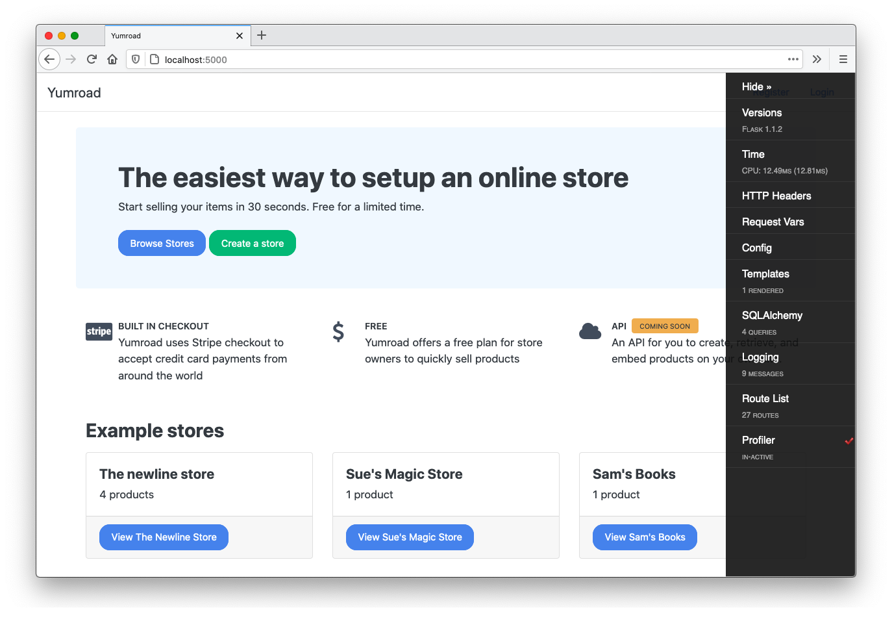Open the page actions three-dot menu
Viewport: 892px width, 625px height.
pyautogui.click(x=793, y=59)
